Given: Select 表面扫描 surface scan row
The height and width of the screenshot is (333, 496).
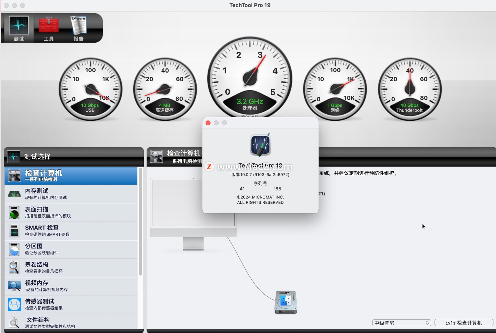Looking at the screenshot, I should (x=71, y=212).
